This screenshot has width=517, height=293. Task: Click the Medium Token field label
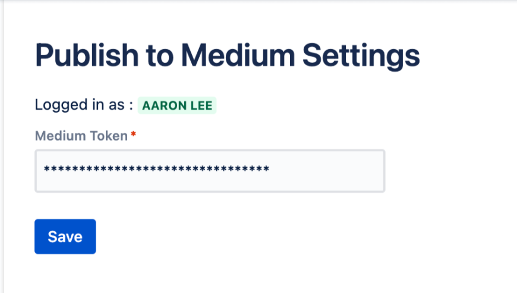tap(81, 136)
